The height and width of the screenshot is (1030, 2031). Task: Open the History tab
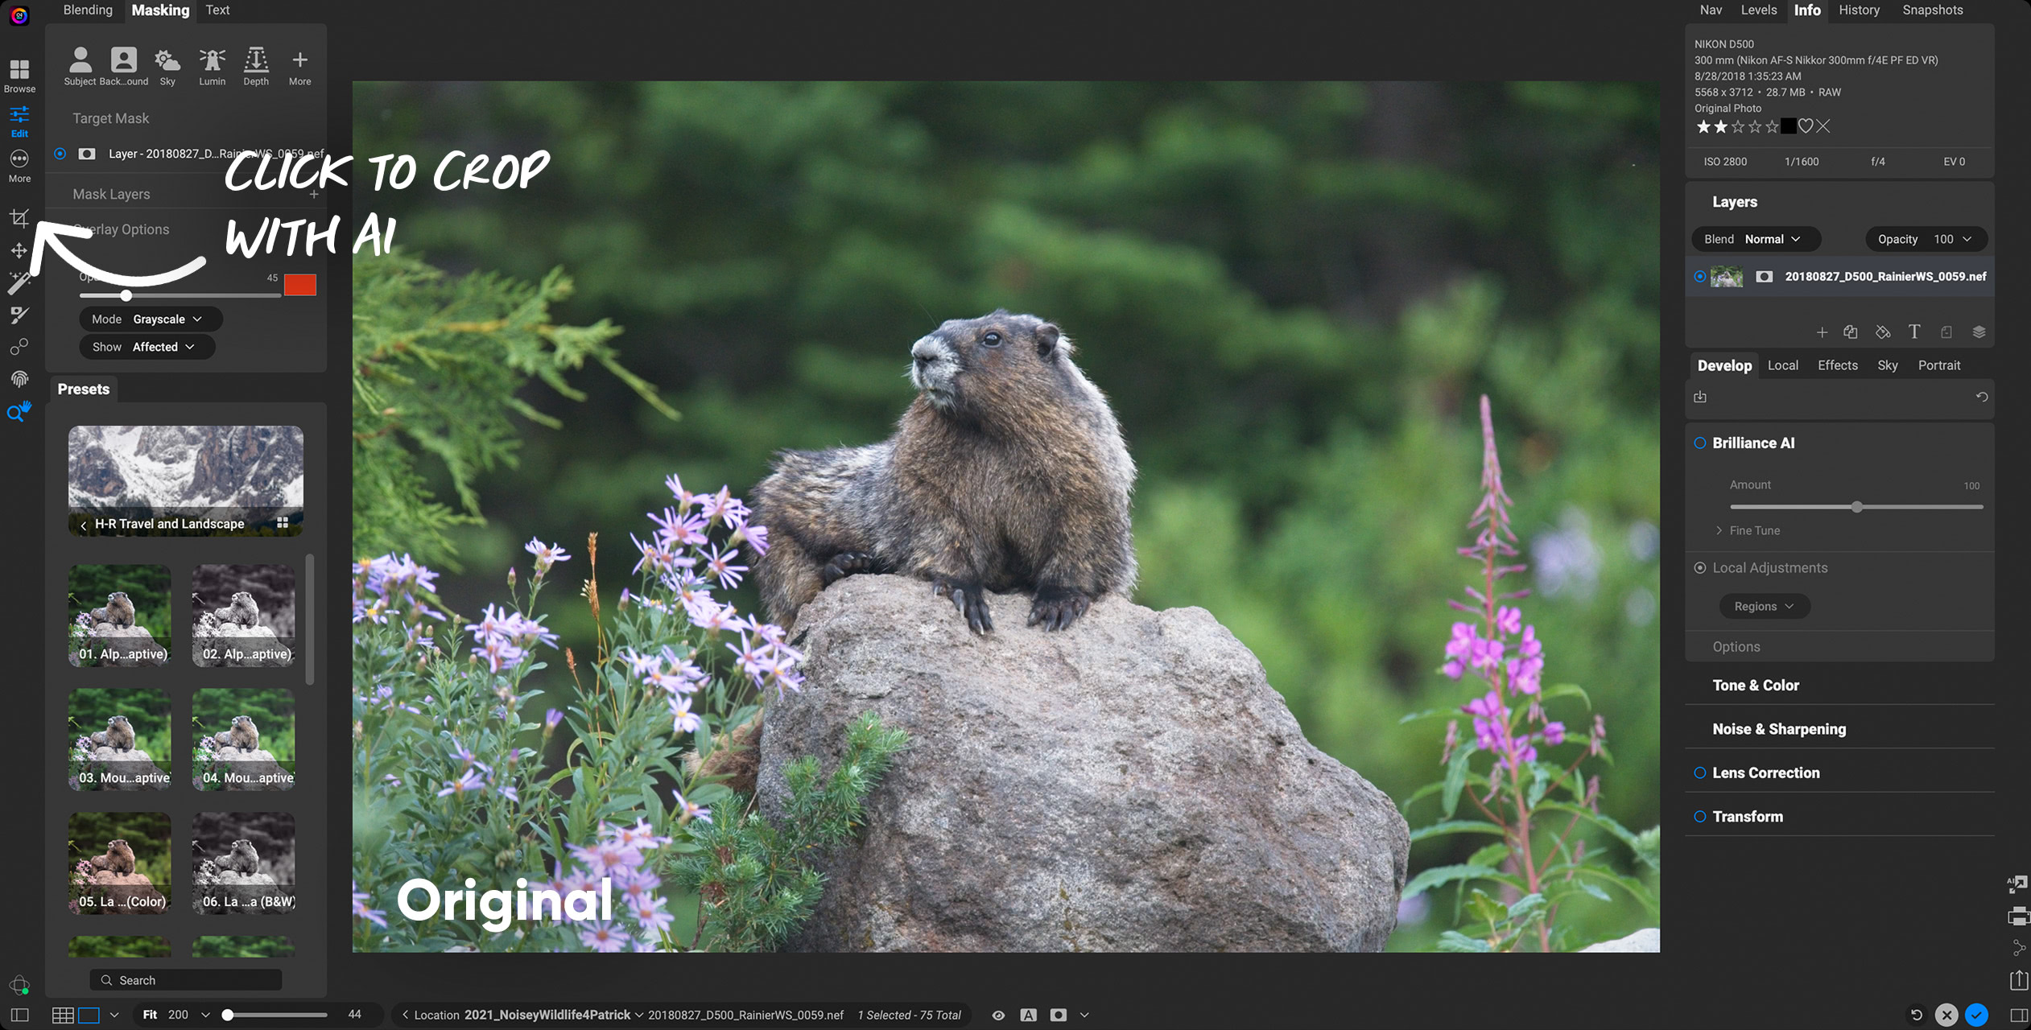tap(1858, 10)
